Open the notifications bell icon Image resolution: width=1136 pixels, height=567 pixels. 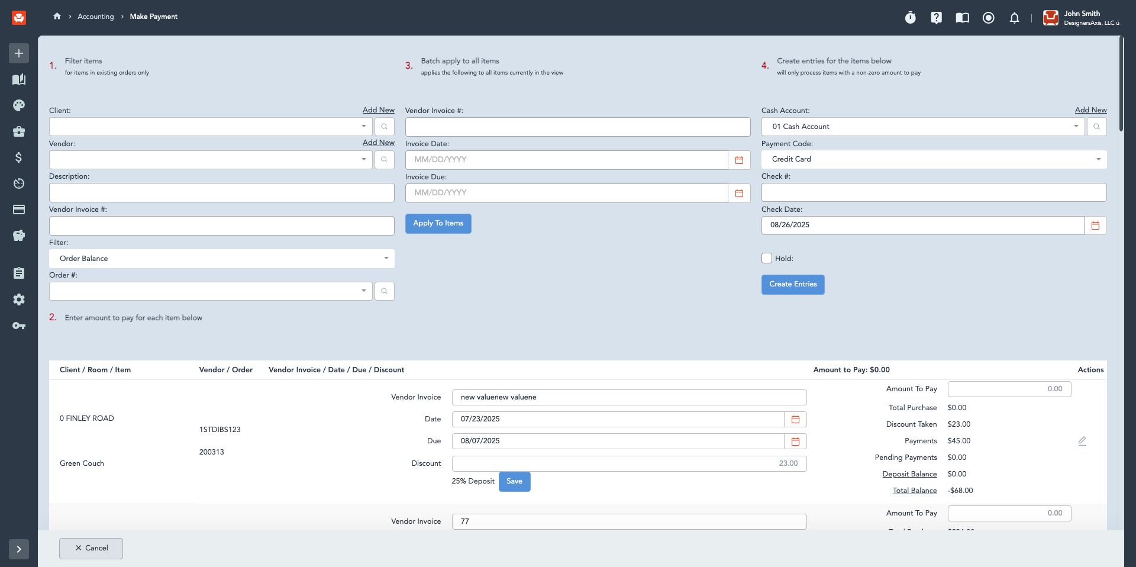pyautogui.click(x=1014, y=18)
